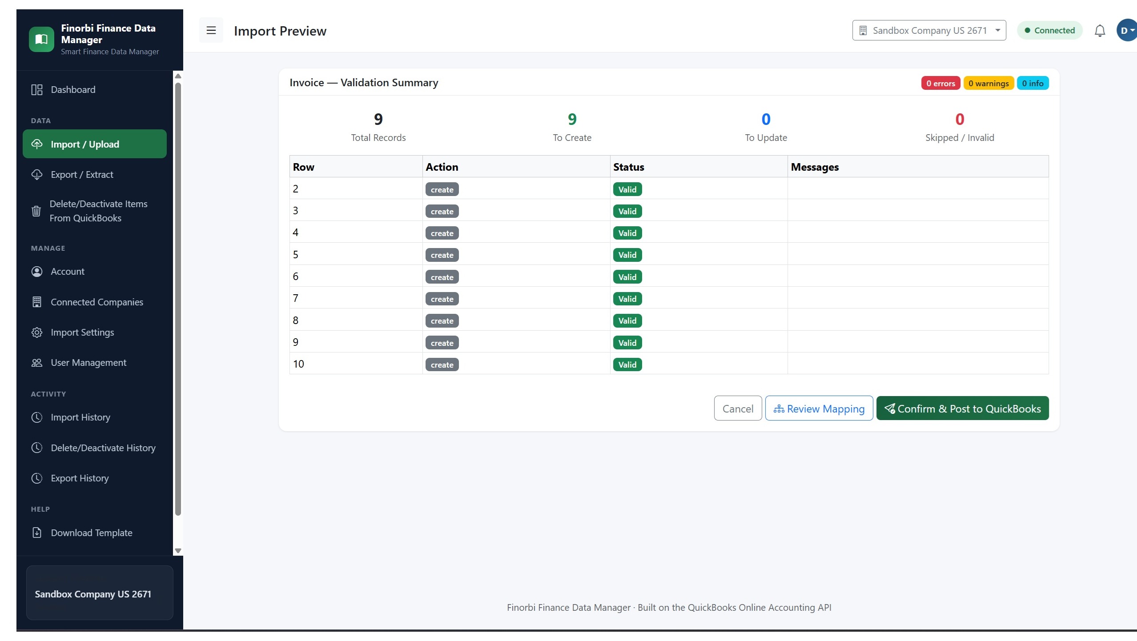The width and height of the screenshot is (1137, 641).
Task: Click the User Management people icon
Action: click(x=37, y=363)
